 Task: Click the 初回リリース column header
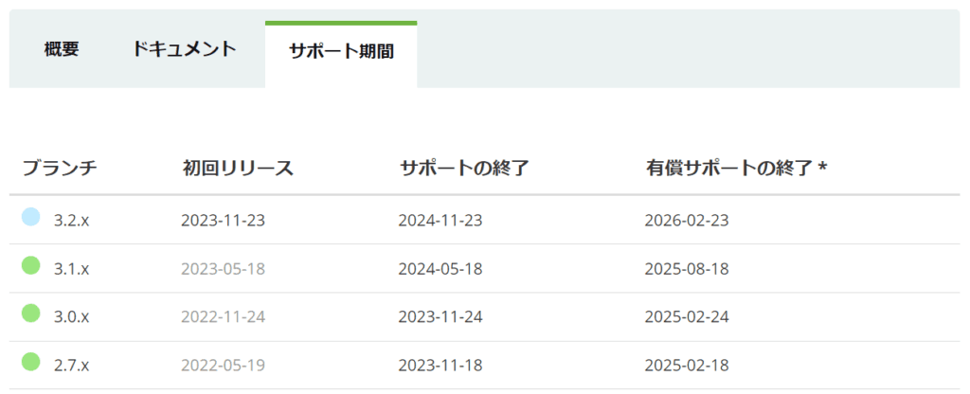pos(238,169)
